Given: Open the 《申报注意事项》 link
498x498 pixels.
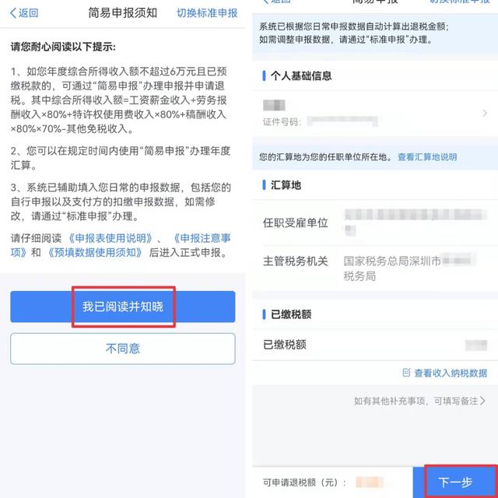Looking at the screenshot, I should [x=121, y=245].
